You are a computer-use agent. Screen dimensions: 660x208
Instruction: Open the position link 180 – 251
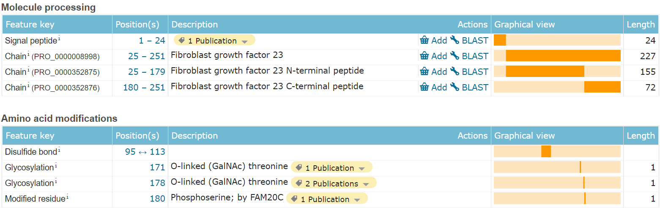[x=144, y=87]
